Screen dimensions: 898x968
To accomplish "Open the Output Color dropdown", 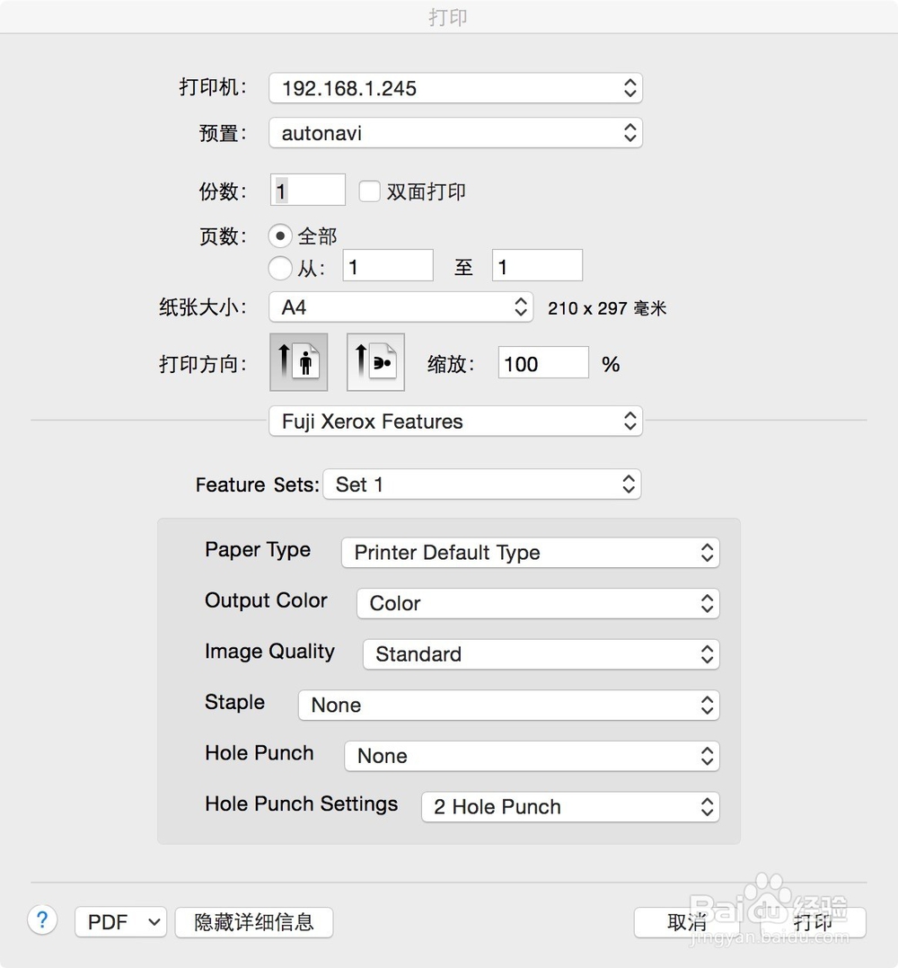I will click(x=538, y=603).
